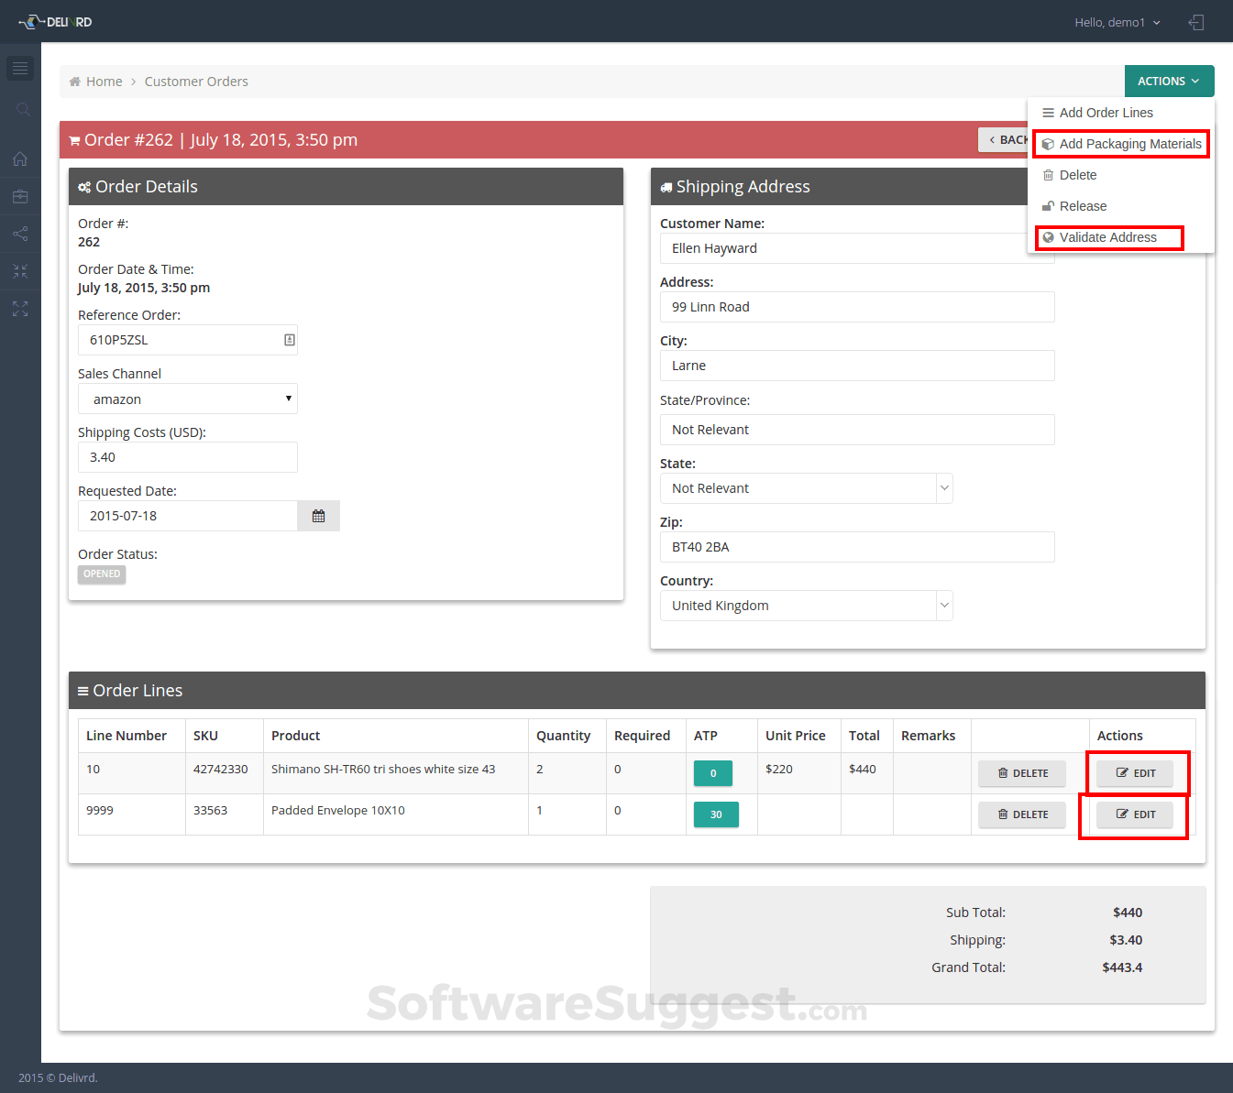The width and height of the screenshot is (1233, 1093).
Task: Click the toolbox icon in the sidebar
Action: (x=20, y=196)
